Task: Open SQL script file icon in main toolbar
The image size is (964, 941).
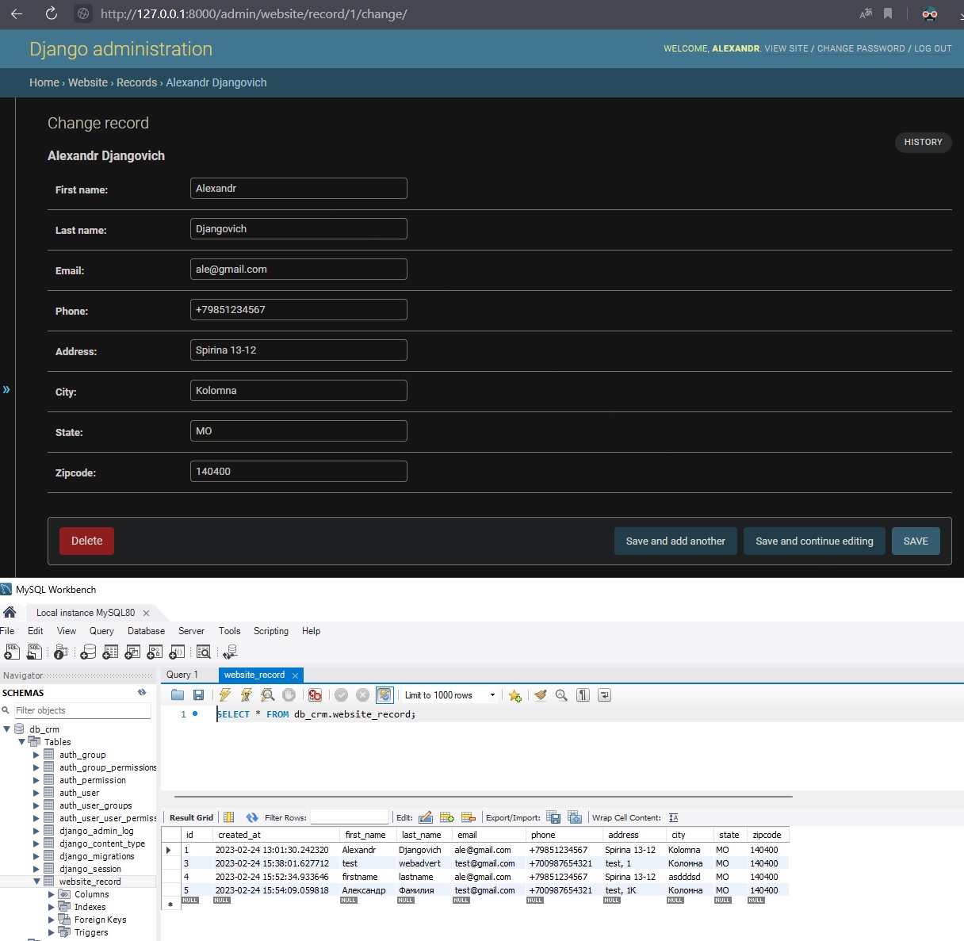Action: pyautogui.click(x=34, y=652)
